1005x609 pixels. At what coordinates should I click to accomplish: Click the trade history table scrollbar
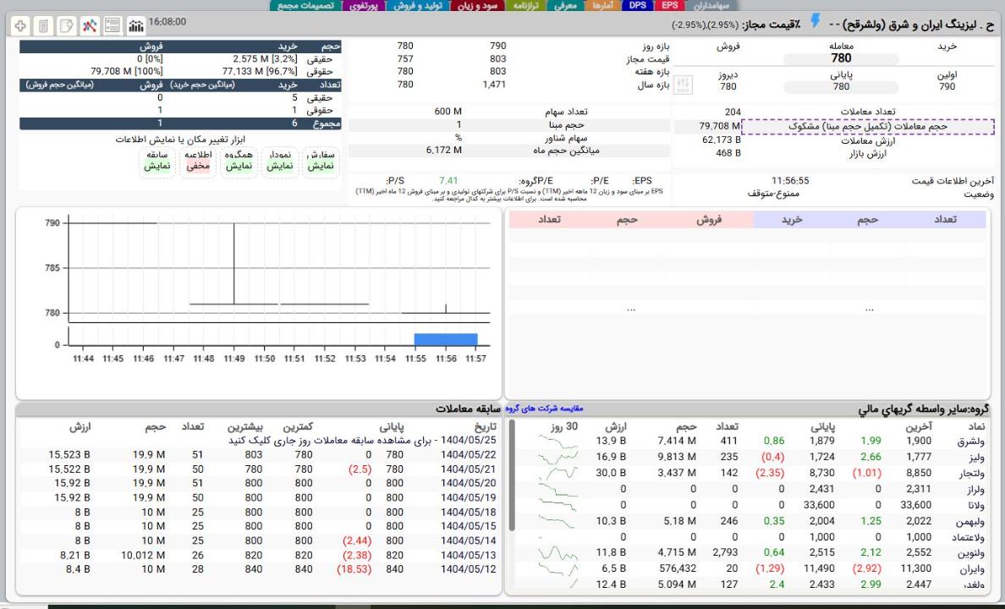tap(511, 474)
